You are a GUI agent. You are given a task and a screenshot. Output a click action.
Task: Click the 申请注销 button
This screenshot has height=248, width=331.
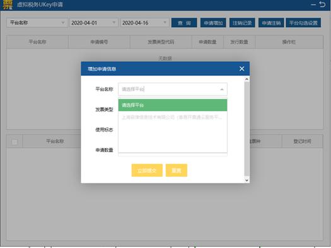(271, 23)
